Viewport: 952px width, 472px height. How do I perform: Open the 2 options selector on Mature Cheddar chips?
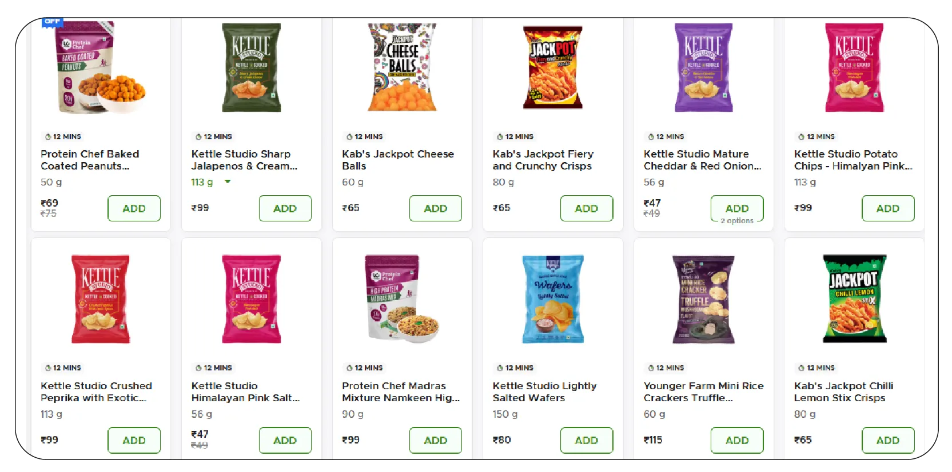pyautogui.click(x=738, y=220)
